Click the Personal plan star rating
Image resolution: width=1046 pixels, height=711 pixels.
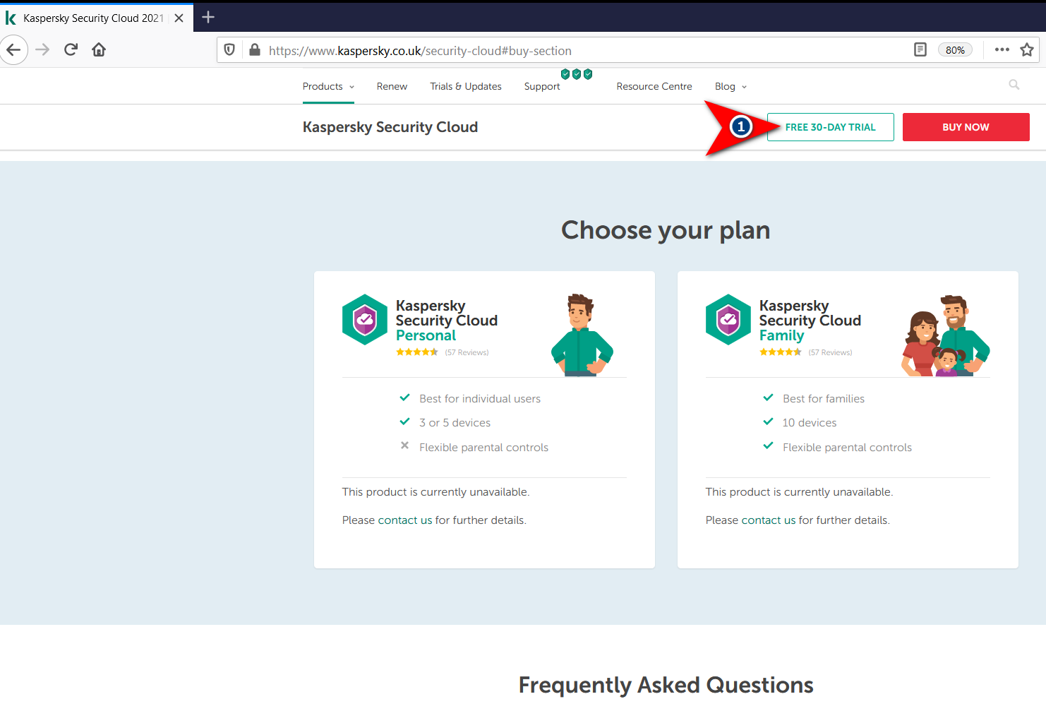point(417,352)
